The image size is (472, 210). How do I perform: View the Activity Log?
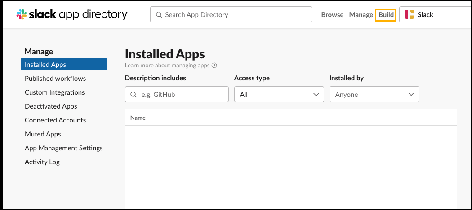click(x=42, y=162)
